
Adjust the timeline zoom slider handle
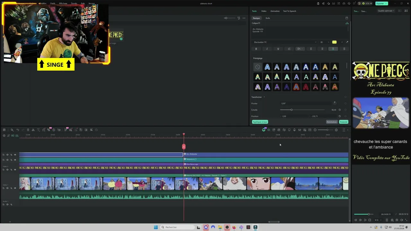[x=327, y=130]
